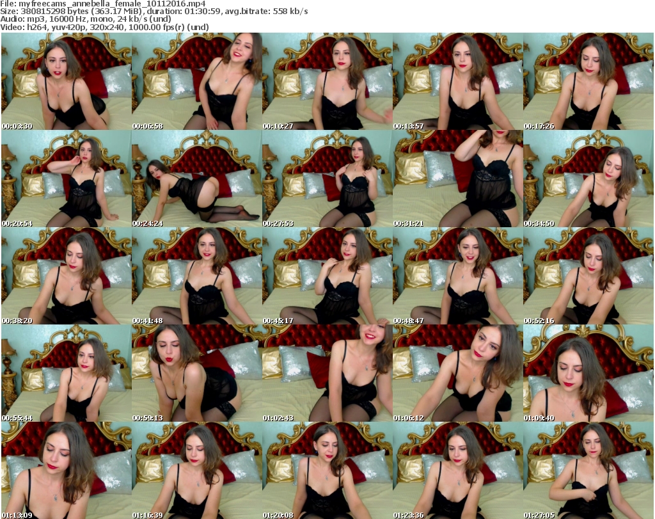View the thumbnail at 01:13:09
655x519 pixels.
click(x=67, y=470)
